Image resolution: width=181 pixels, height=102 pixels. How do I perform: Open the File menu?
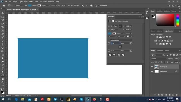6,2
